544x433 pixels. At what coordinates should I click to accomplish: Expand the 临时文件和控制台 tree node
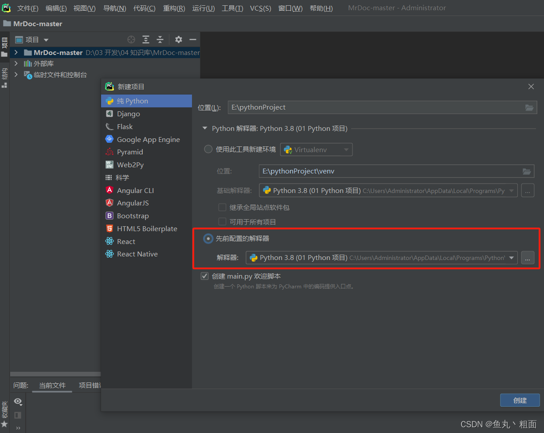click(16, 75)
